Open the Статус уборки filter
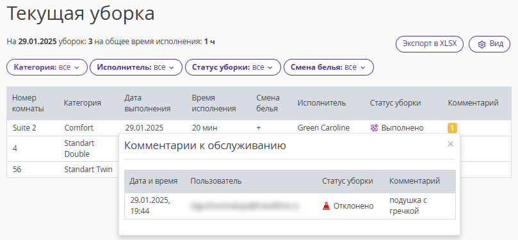 click(x=233, y=67)
